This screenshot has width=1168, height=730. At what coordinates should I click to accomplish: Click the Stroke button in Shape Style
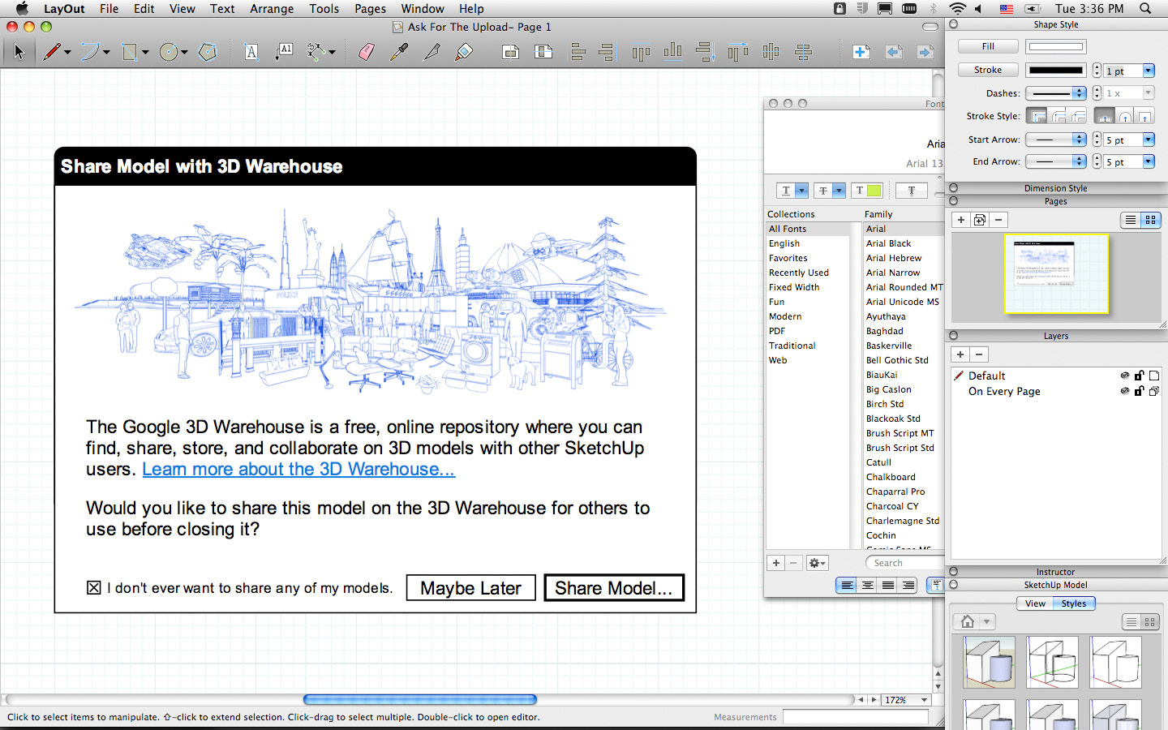[x=988, y=70]
